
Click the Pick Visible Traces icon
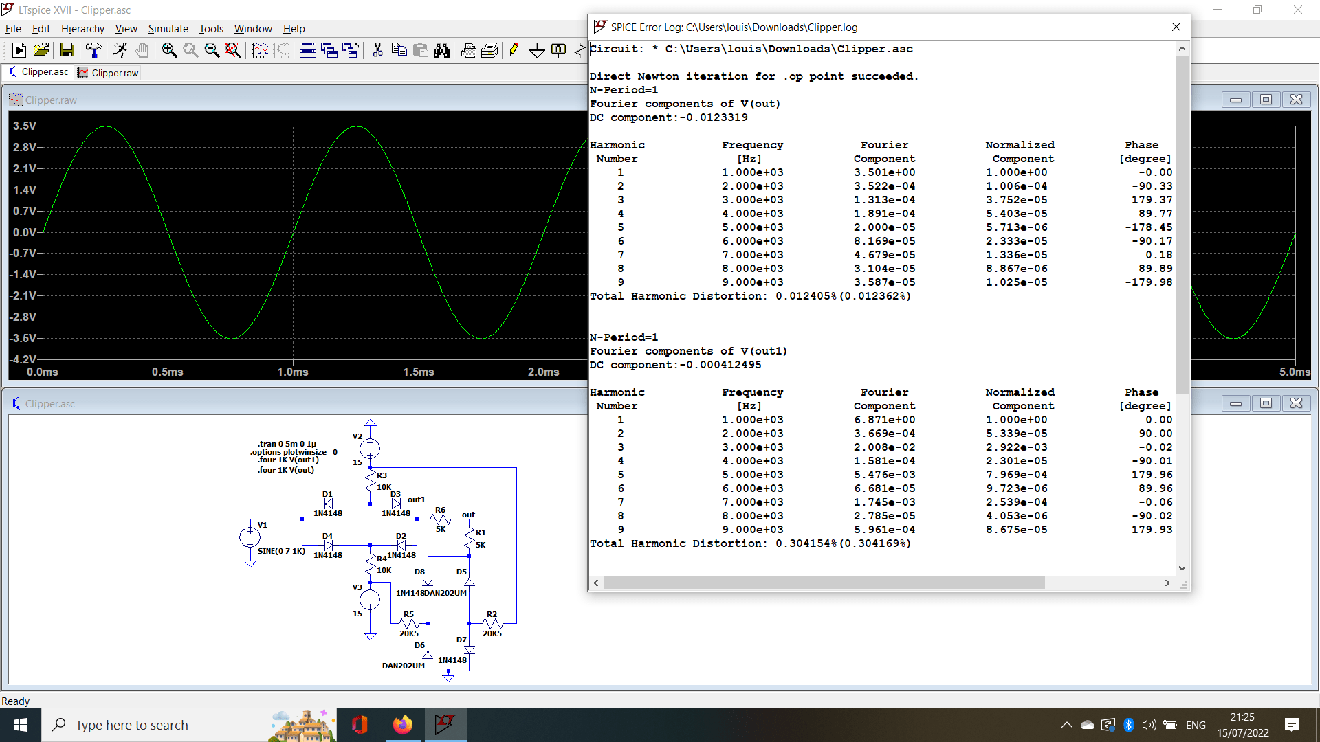260,50
